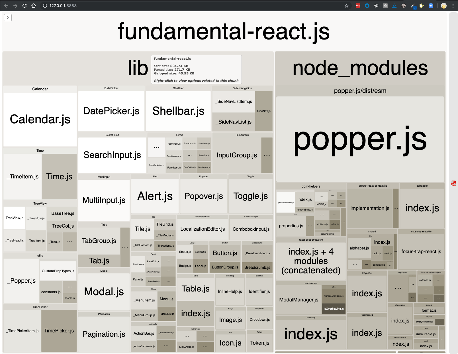Select the ComboboxInput.js block

tap(251, 229)
